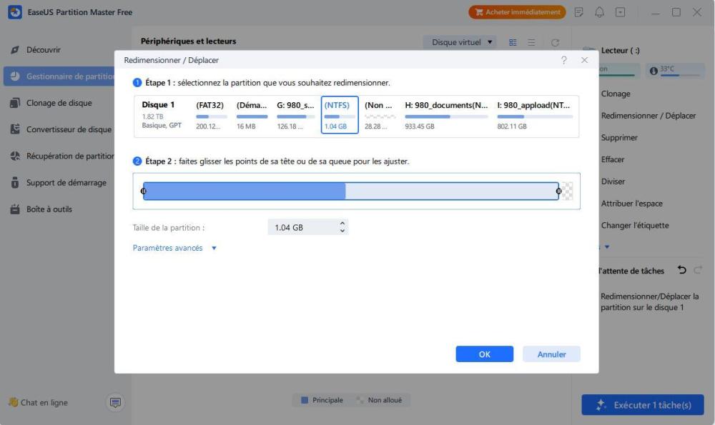Click the partition size input field

[x=302, y=227]
